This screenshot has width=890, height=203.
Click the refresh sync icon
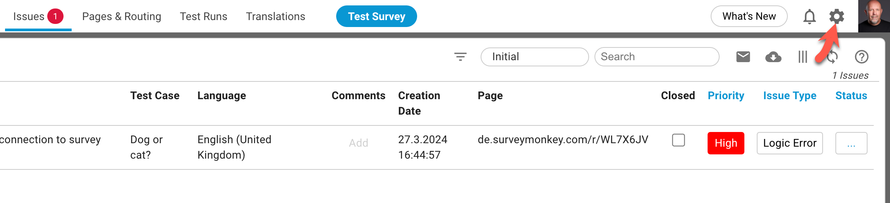(x=832, y=57)
